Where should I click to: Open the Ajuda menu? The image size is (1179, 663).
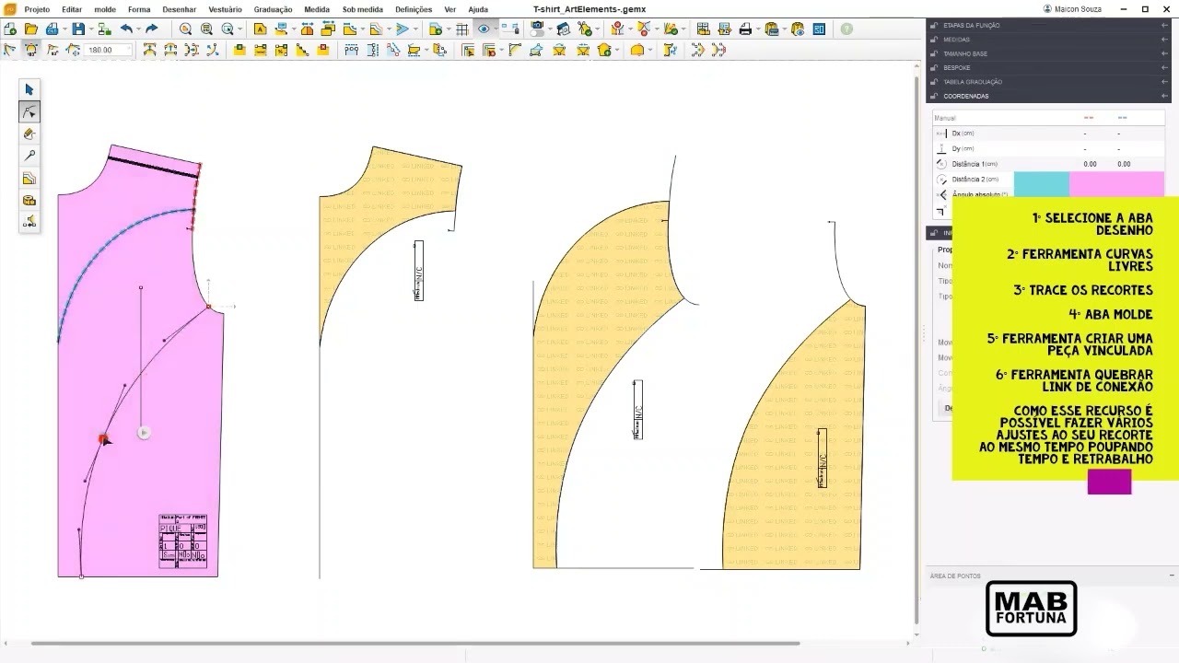point(478,9)
